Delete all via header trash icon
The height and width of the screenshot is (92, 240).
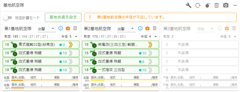[217, 5]
